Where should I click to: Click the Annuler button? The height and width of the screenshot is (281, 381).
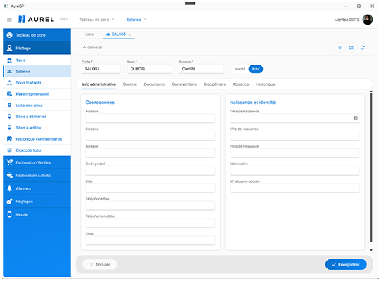click(x=100, y=264)
